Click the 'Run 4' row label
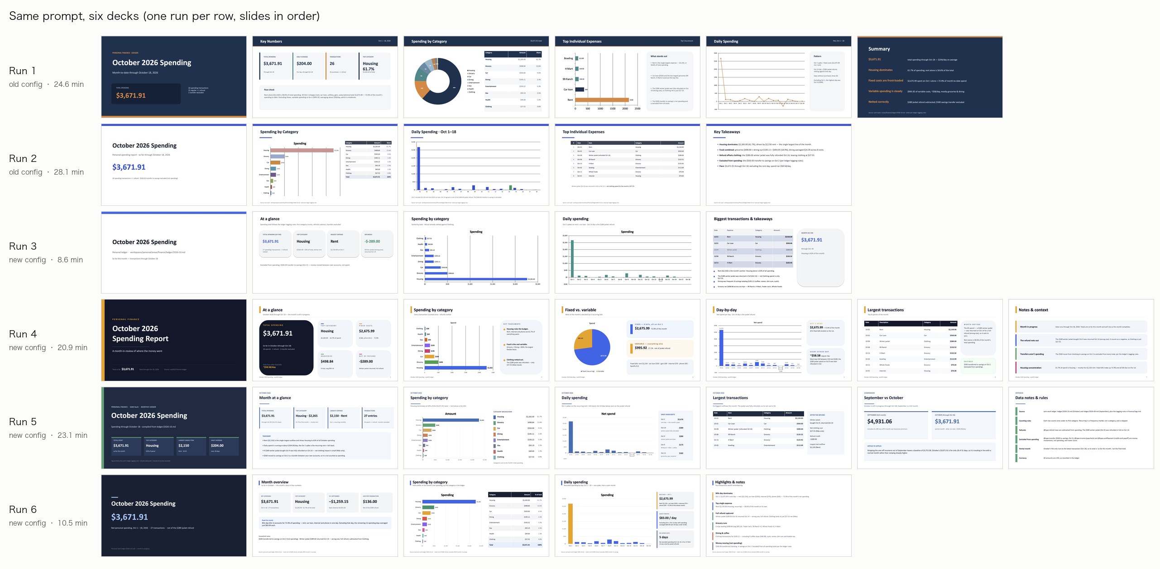The width and height of the screenshot is (1160, 569). pyautogui.click(x=23, y=334)
